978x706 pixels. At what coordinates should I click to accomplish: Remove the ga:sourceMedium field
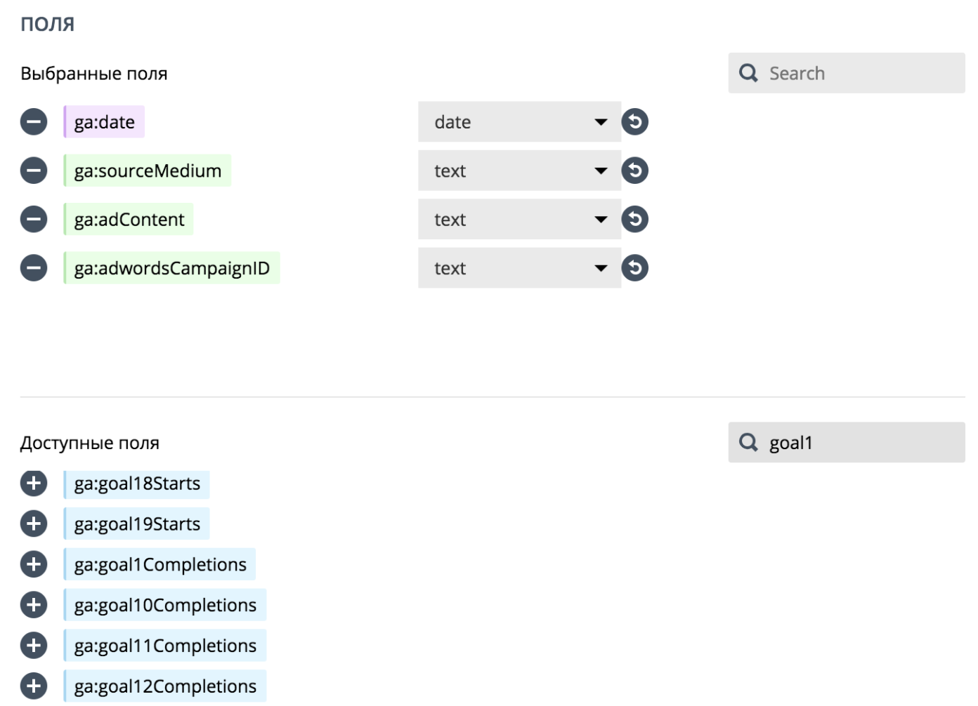[x=33, y=171]
